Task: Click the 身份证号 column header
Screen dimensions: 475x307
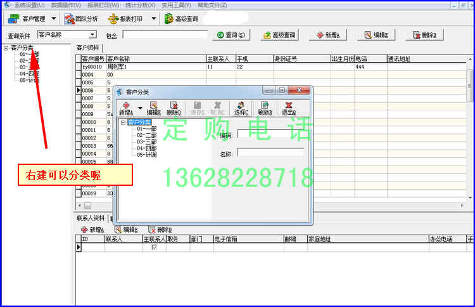Action: tap(301, 59)
